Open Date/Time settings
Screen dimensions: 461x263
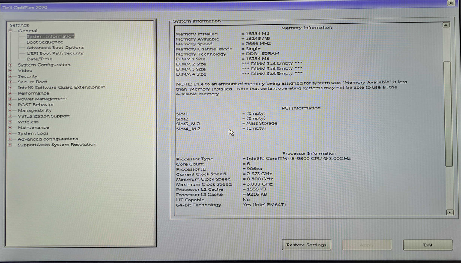39,59
